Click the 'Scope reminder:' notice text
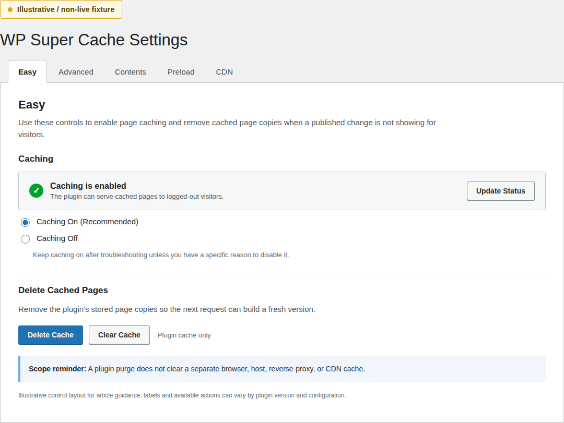Screen dimensions: 564x423 coord(197,369)
